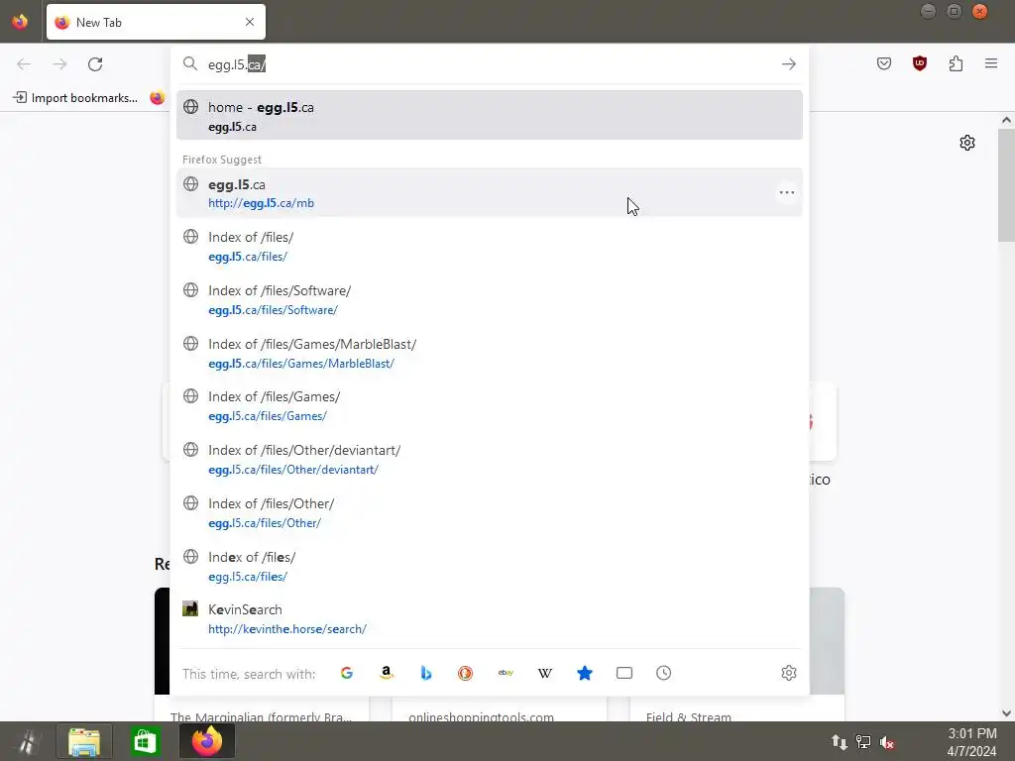Screen dimensions: 1015x761
Task: Open new tab page personalize gear
Action: (967, 143)
